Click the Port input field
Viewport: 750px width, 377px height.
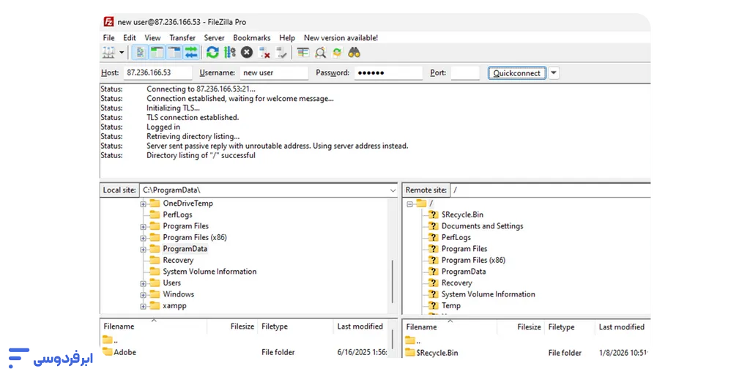[x=465, y=73]
